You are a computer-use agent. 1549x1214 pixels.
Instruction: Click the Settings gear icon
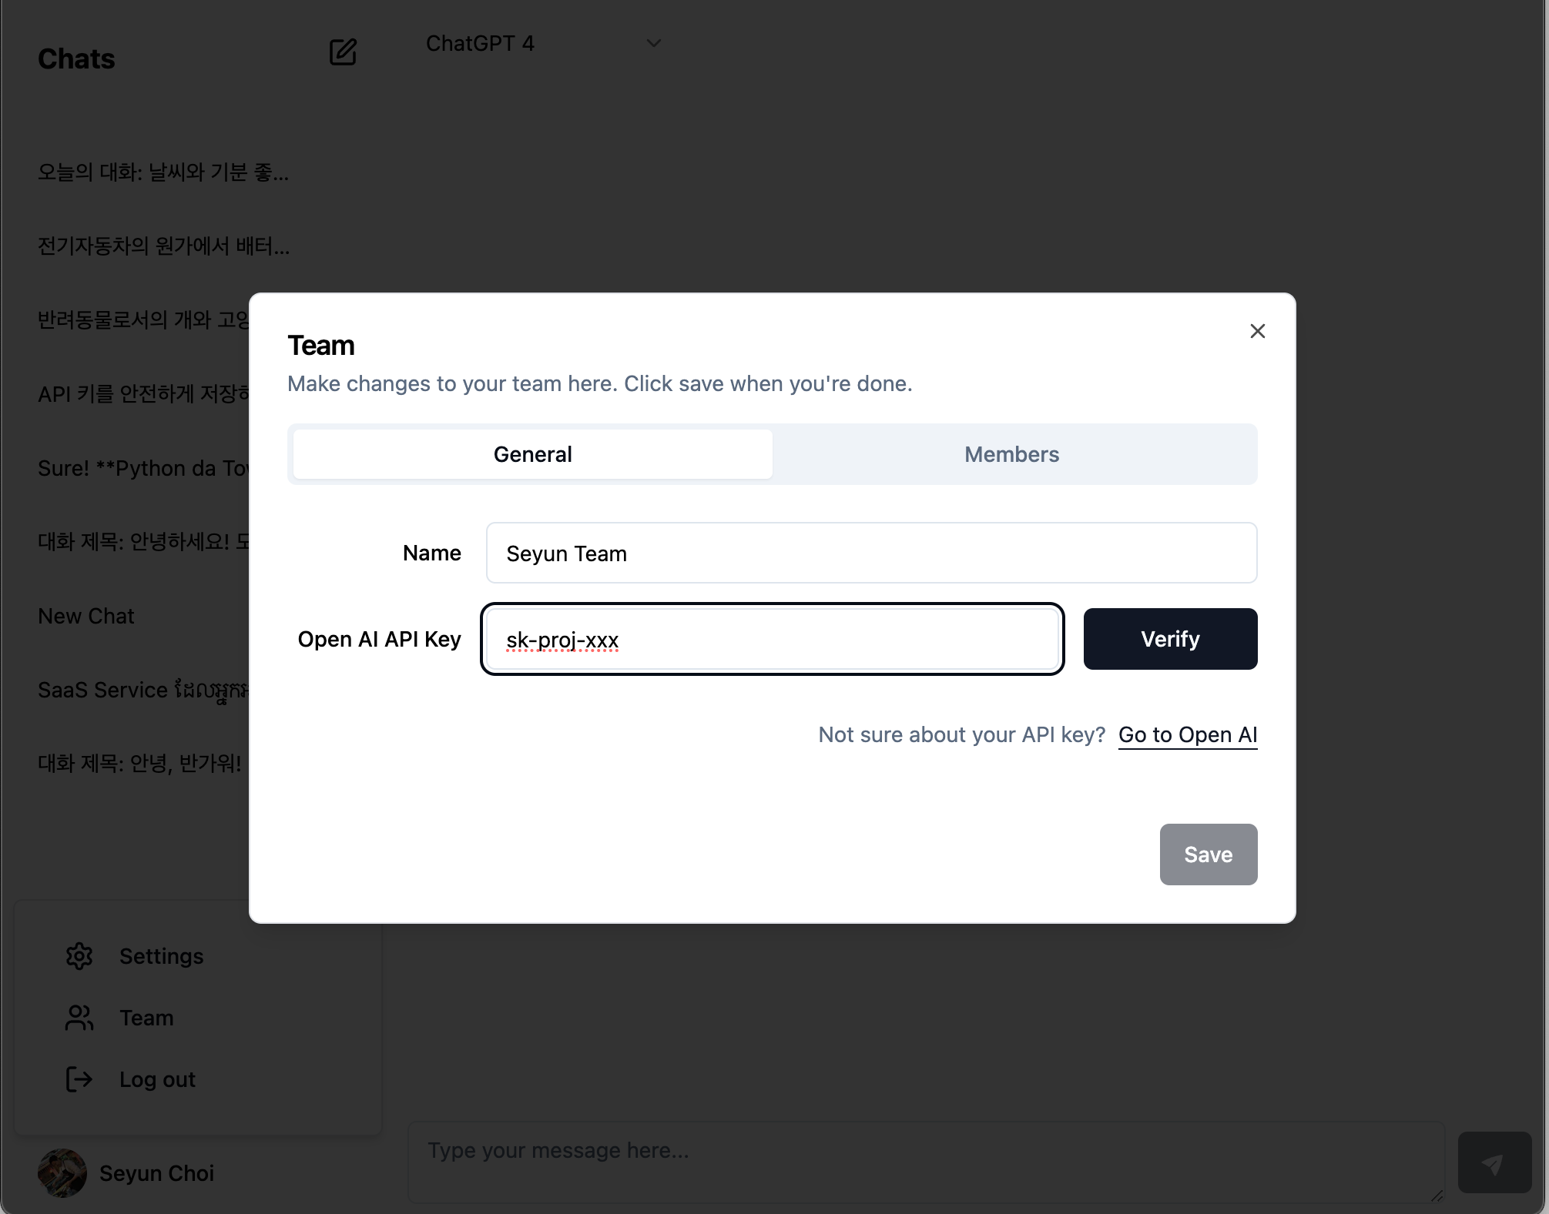point(79,956)
